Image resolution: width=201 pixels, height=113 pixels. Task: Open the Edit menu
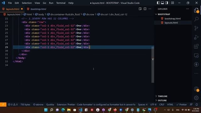[x=17, y=3]
